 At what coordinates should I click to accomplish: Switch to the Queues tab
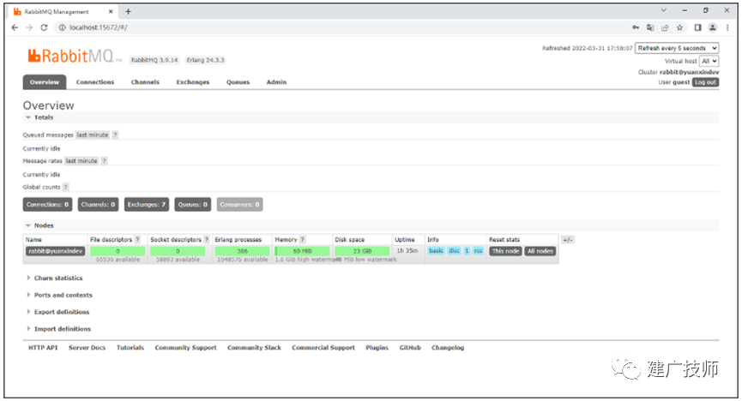(238, 82)
